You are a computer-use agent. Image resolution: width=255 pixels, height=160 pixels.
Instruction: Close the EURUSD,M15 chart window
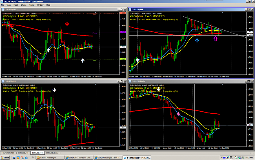tap(125, 9)
